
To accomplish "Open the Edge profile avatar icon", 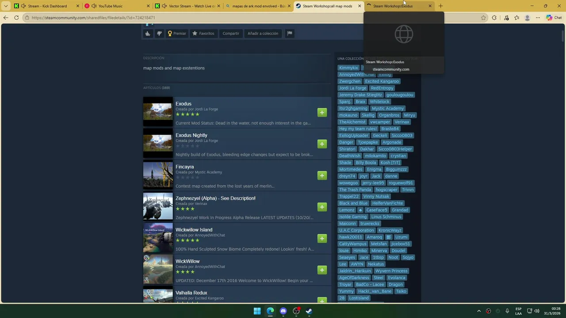I will (x=527, y=18).
